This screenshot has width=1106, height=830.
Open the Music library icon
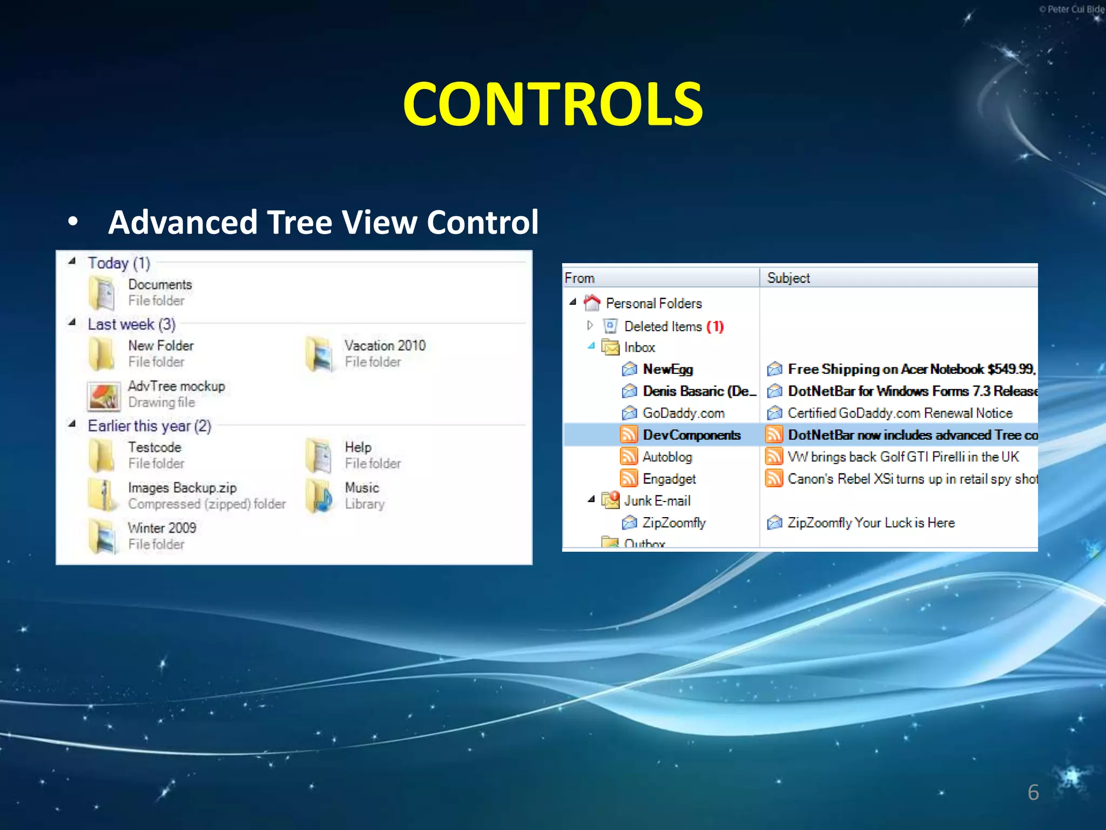(319, 496)
